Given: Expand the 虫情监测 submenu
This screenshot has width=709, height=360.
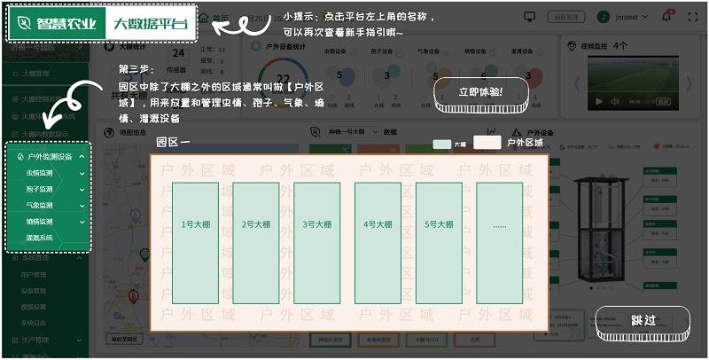Looking at the screenshot, I should pos(82,173).
